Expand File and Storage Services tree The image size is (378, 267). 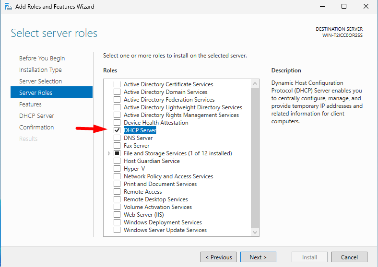109,153
